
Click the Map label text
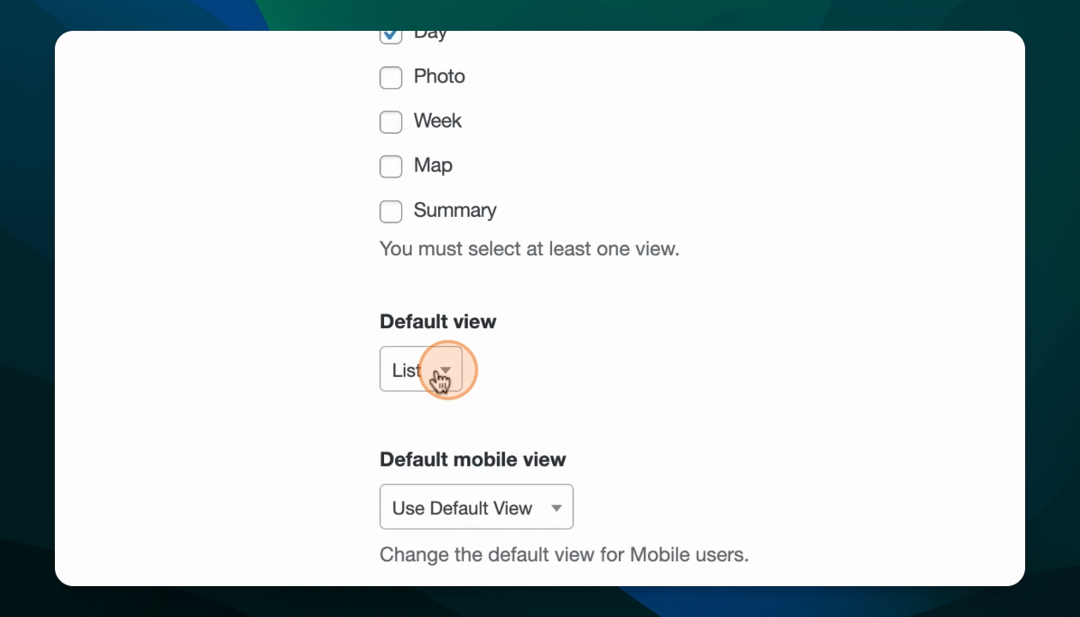coord(433,165)
